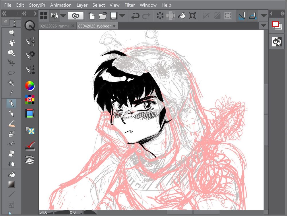
Task: Toggle Show Selection Border icon
Action: click(228, 16)
